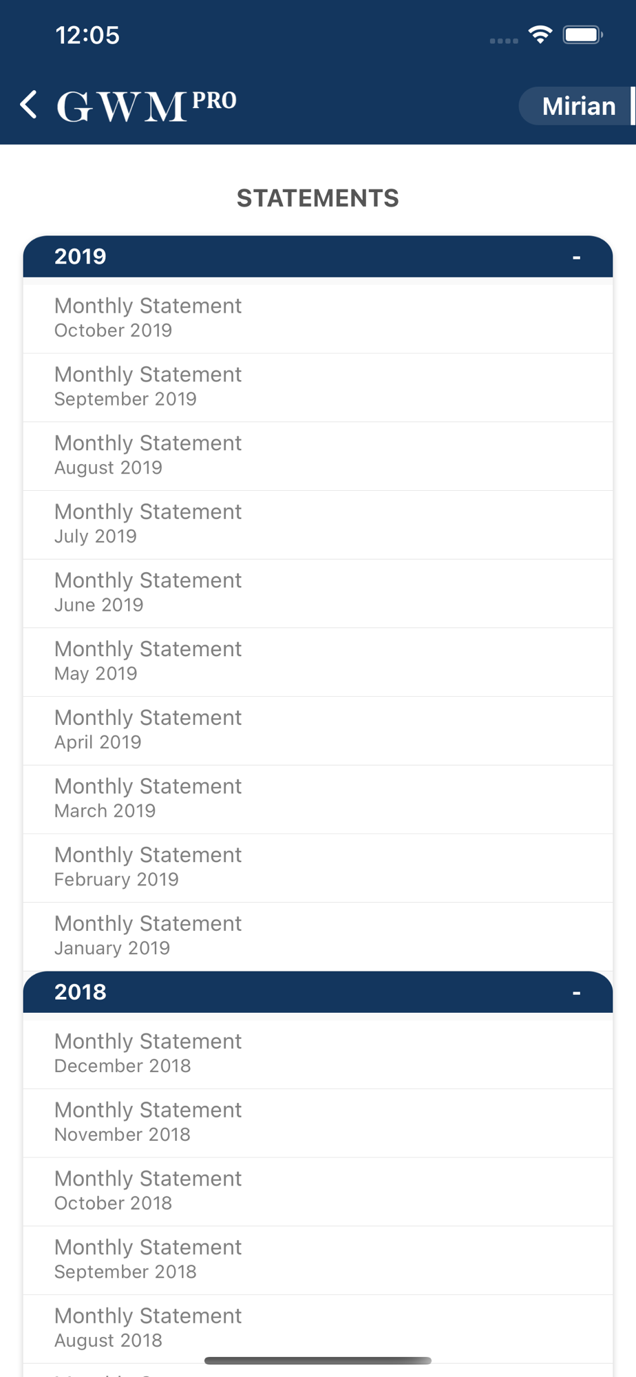The image size is (636, 1377).
Task: View the December 2018 monthly statement
Action: coord(318,1055)
